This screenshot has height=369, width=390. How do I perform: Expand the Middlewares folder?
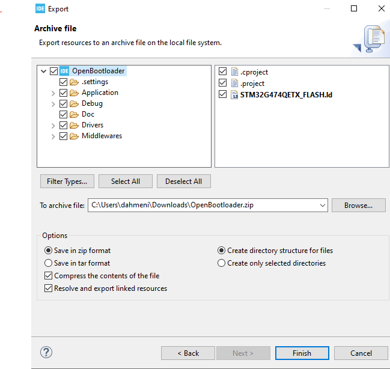point(53,136)
